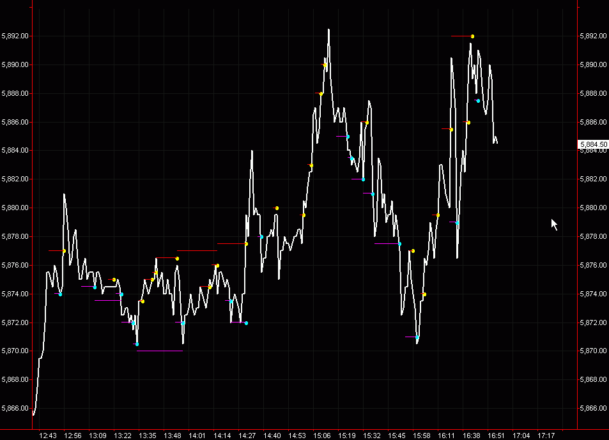Viewport: 609px width, 440px height.
Task: Click 5,880.00 on the left price axis
Action: tap(15, 208)
